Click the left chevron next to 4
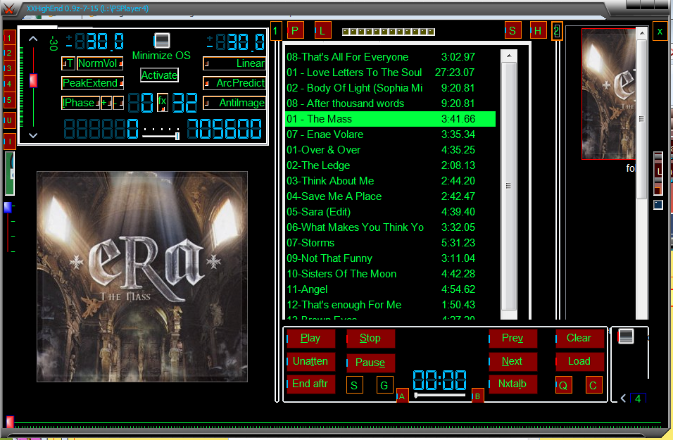The image size is (673, 440). pyautogui.click(x=623, y=398)
